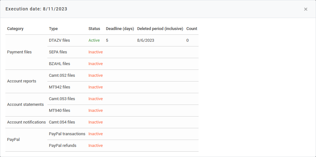Click the 8/6/2023 deleted period date

(146, 40)
